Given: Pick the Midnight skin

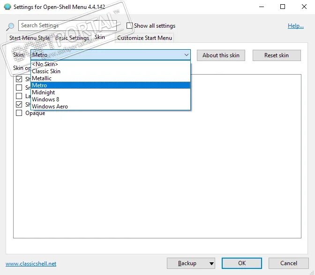Looking at the screenshot, I should (111, 92).
